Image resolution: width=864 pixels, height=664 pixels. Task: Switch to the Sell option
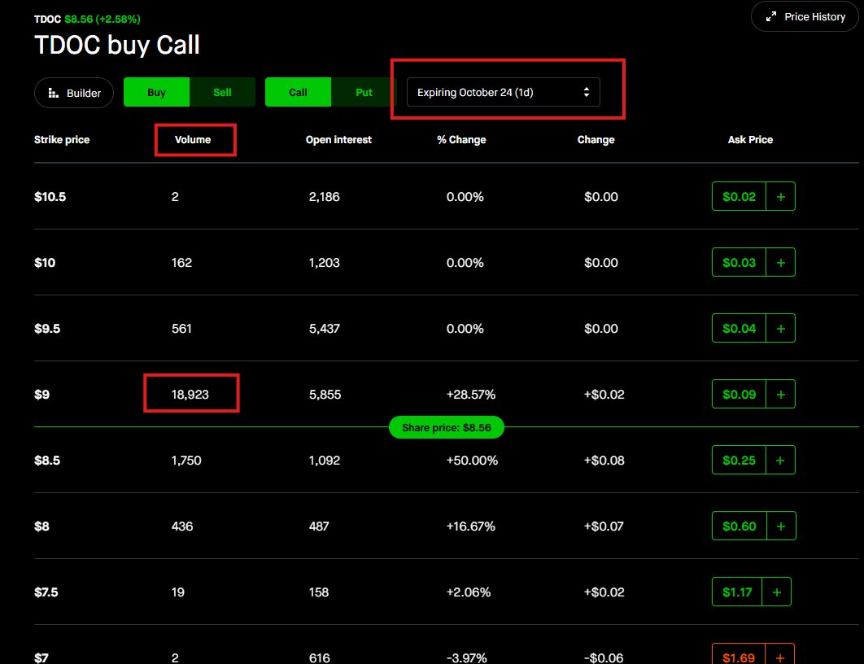pyautogui.click(x=222, y=92)
